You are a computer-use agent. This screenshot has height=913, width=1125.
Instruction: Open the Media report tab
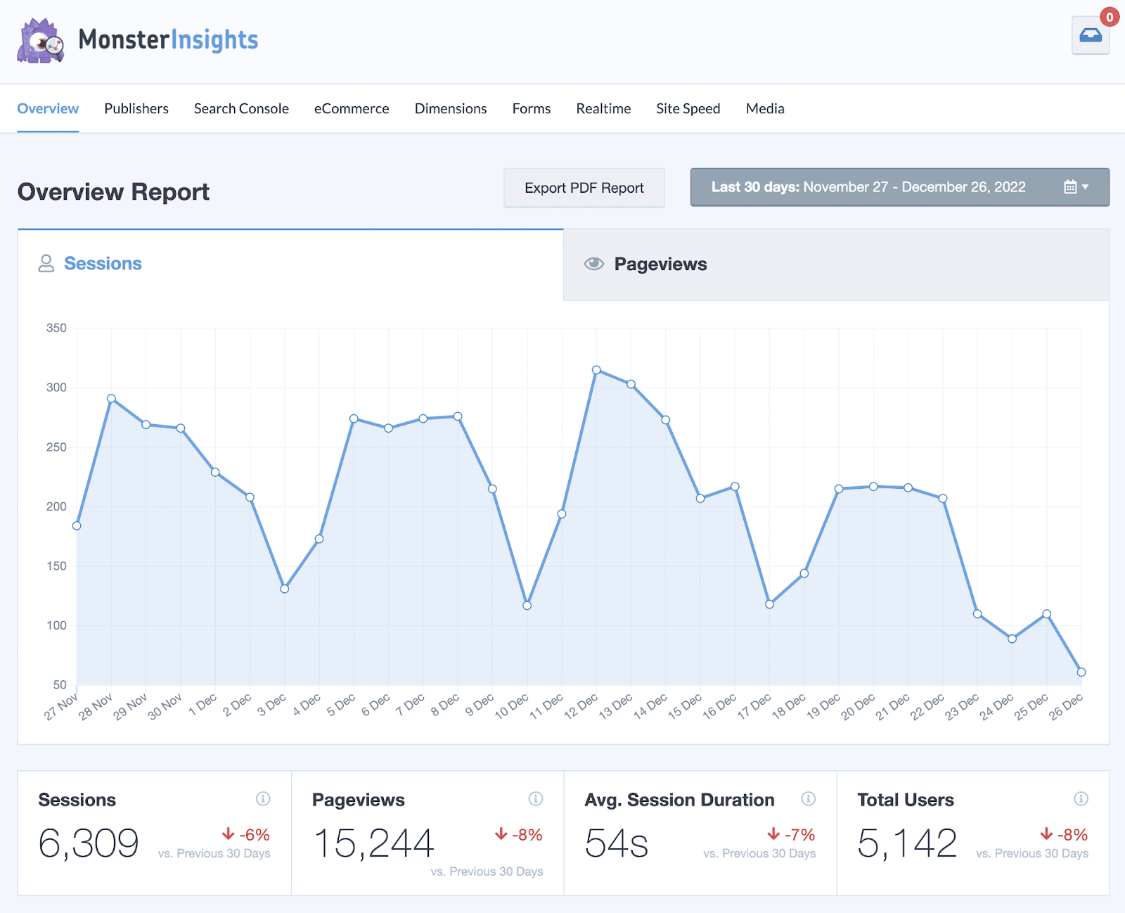(765, 108)
